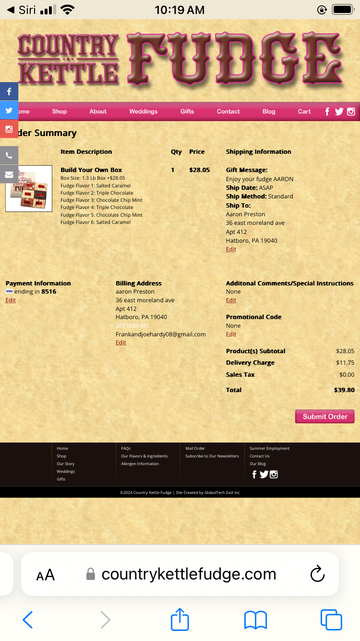Open the Blog menu item
360x641 pixels.
click(x=269, y=111)
